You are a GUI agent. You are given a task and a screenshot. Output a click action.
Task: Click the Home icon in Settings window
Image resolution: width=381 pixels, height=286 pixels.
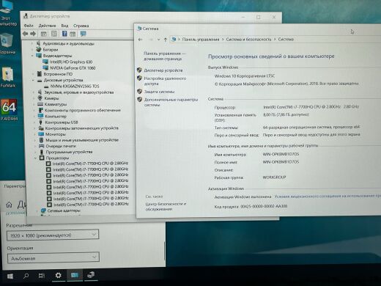click(x=9, y=205)
